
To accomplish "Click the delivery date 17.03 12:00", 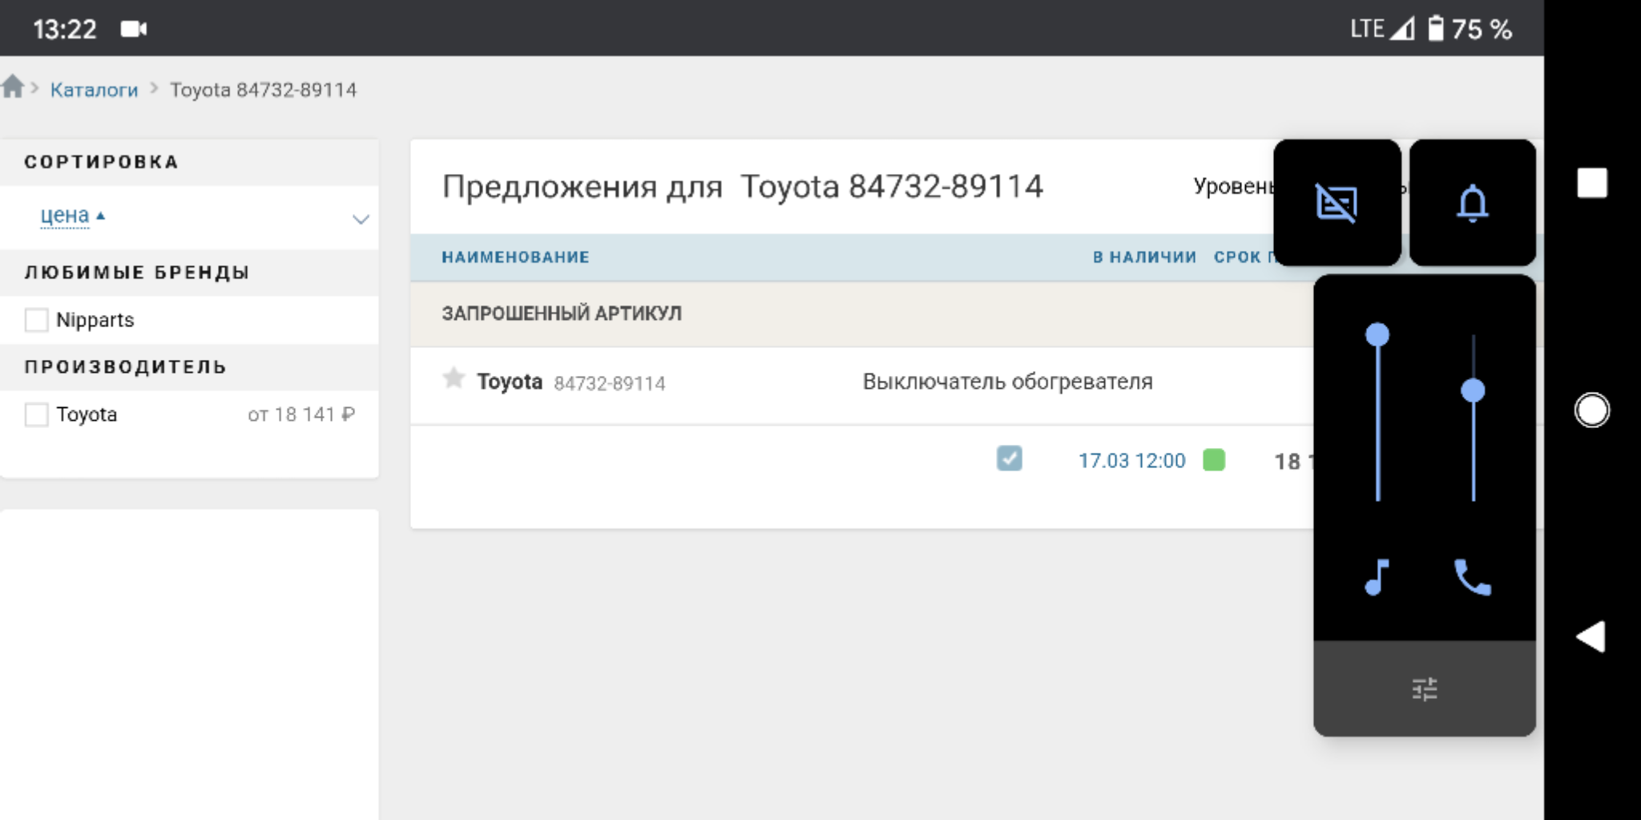I will click(x=1131, y=461).
